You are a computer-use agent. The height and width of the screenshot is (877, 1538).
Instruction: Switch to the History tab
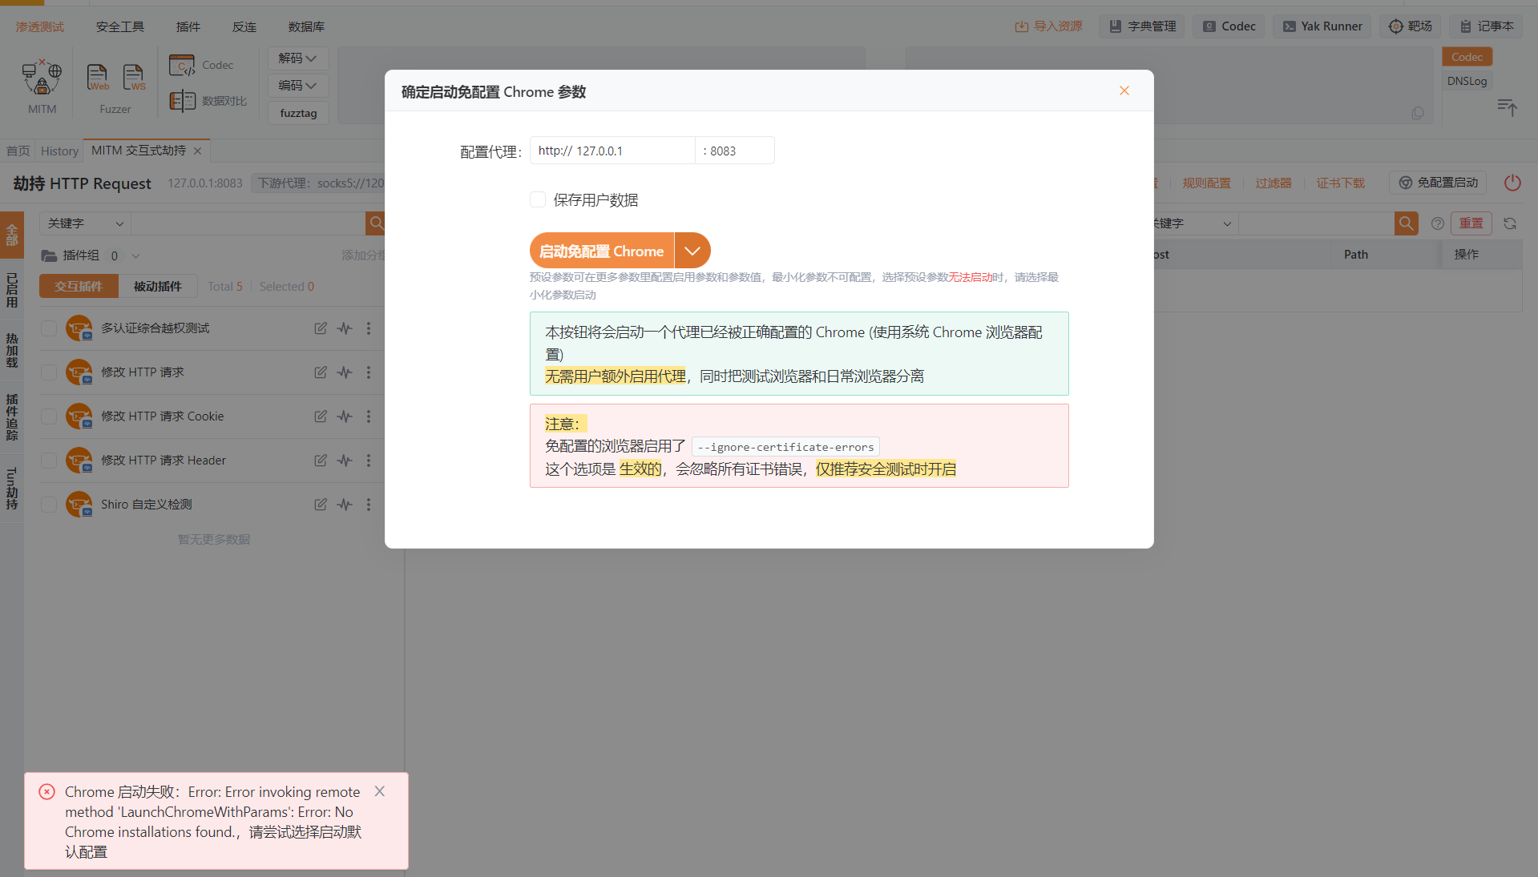tap(59, 151)
